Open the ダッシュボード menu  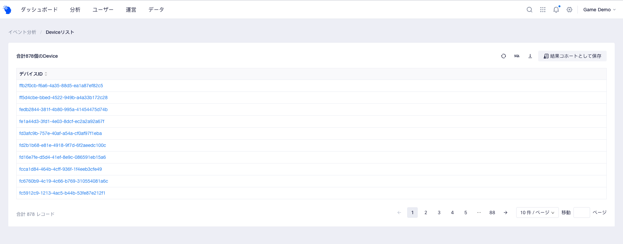tap(39, 10)
